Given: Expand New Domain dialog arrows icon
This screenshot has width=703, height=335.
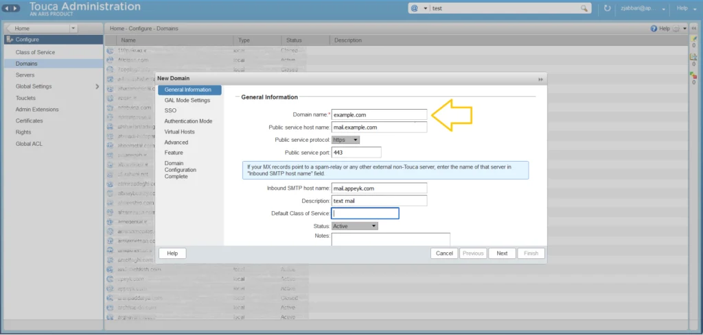Looking at the screenshot, I should 540,79.
